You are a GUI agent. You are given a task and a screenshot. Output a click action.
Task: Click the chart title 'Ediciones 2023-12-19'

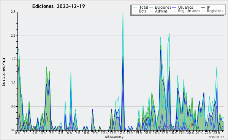coord(59,6)
